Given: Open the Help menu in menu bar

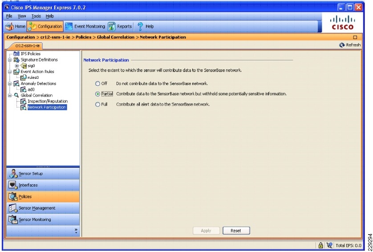Looking at the screenshot, I should [x=50, y=16].
